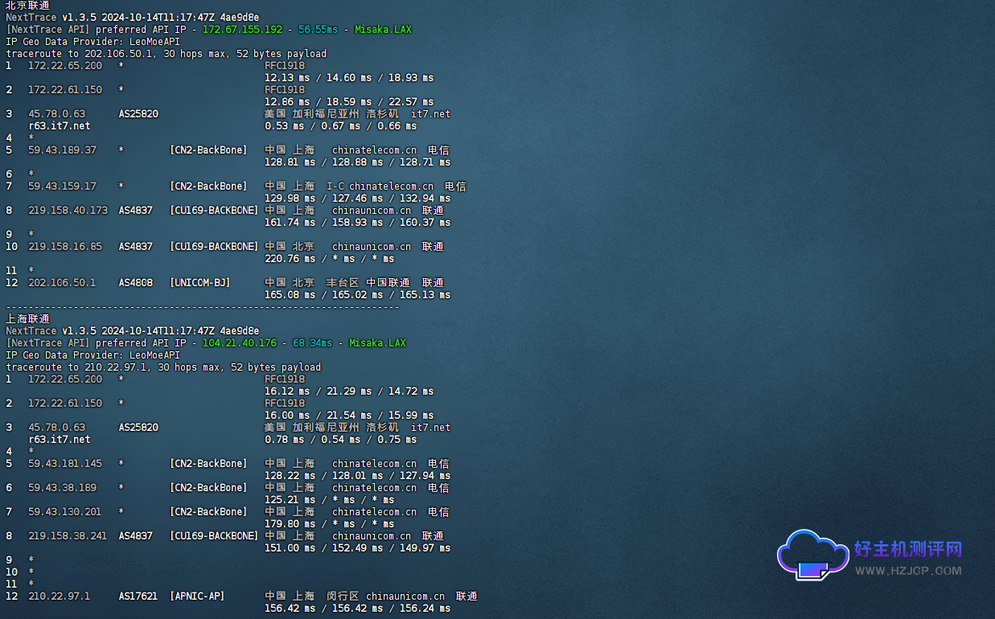Open the WWW.HZJCP.COM watermark URL
Viewport: 995px width, 619px height.
907,571
